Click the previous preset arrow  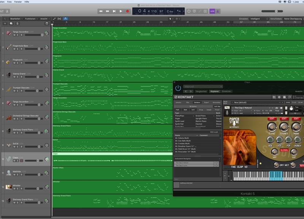(x=186, y=91)
